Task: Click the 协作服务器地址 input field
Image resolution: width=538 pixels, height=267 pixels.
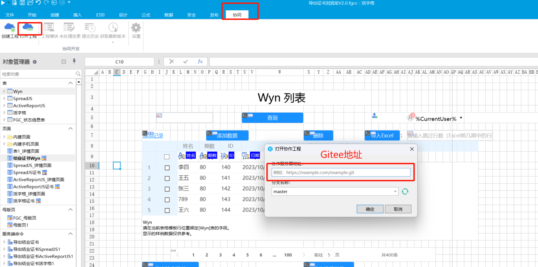Action: [x=341, y=172]
